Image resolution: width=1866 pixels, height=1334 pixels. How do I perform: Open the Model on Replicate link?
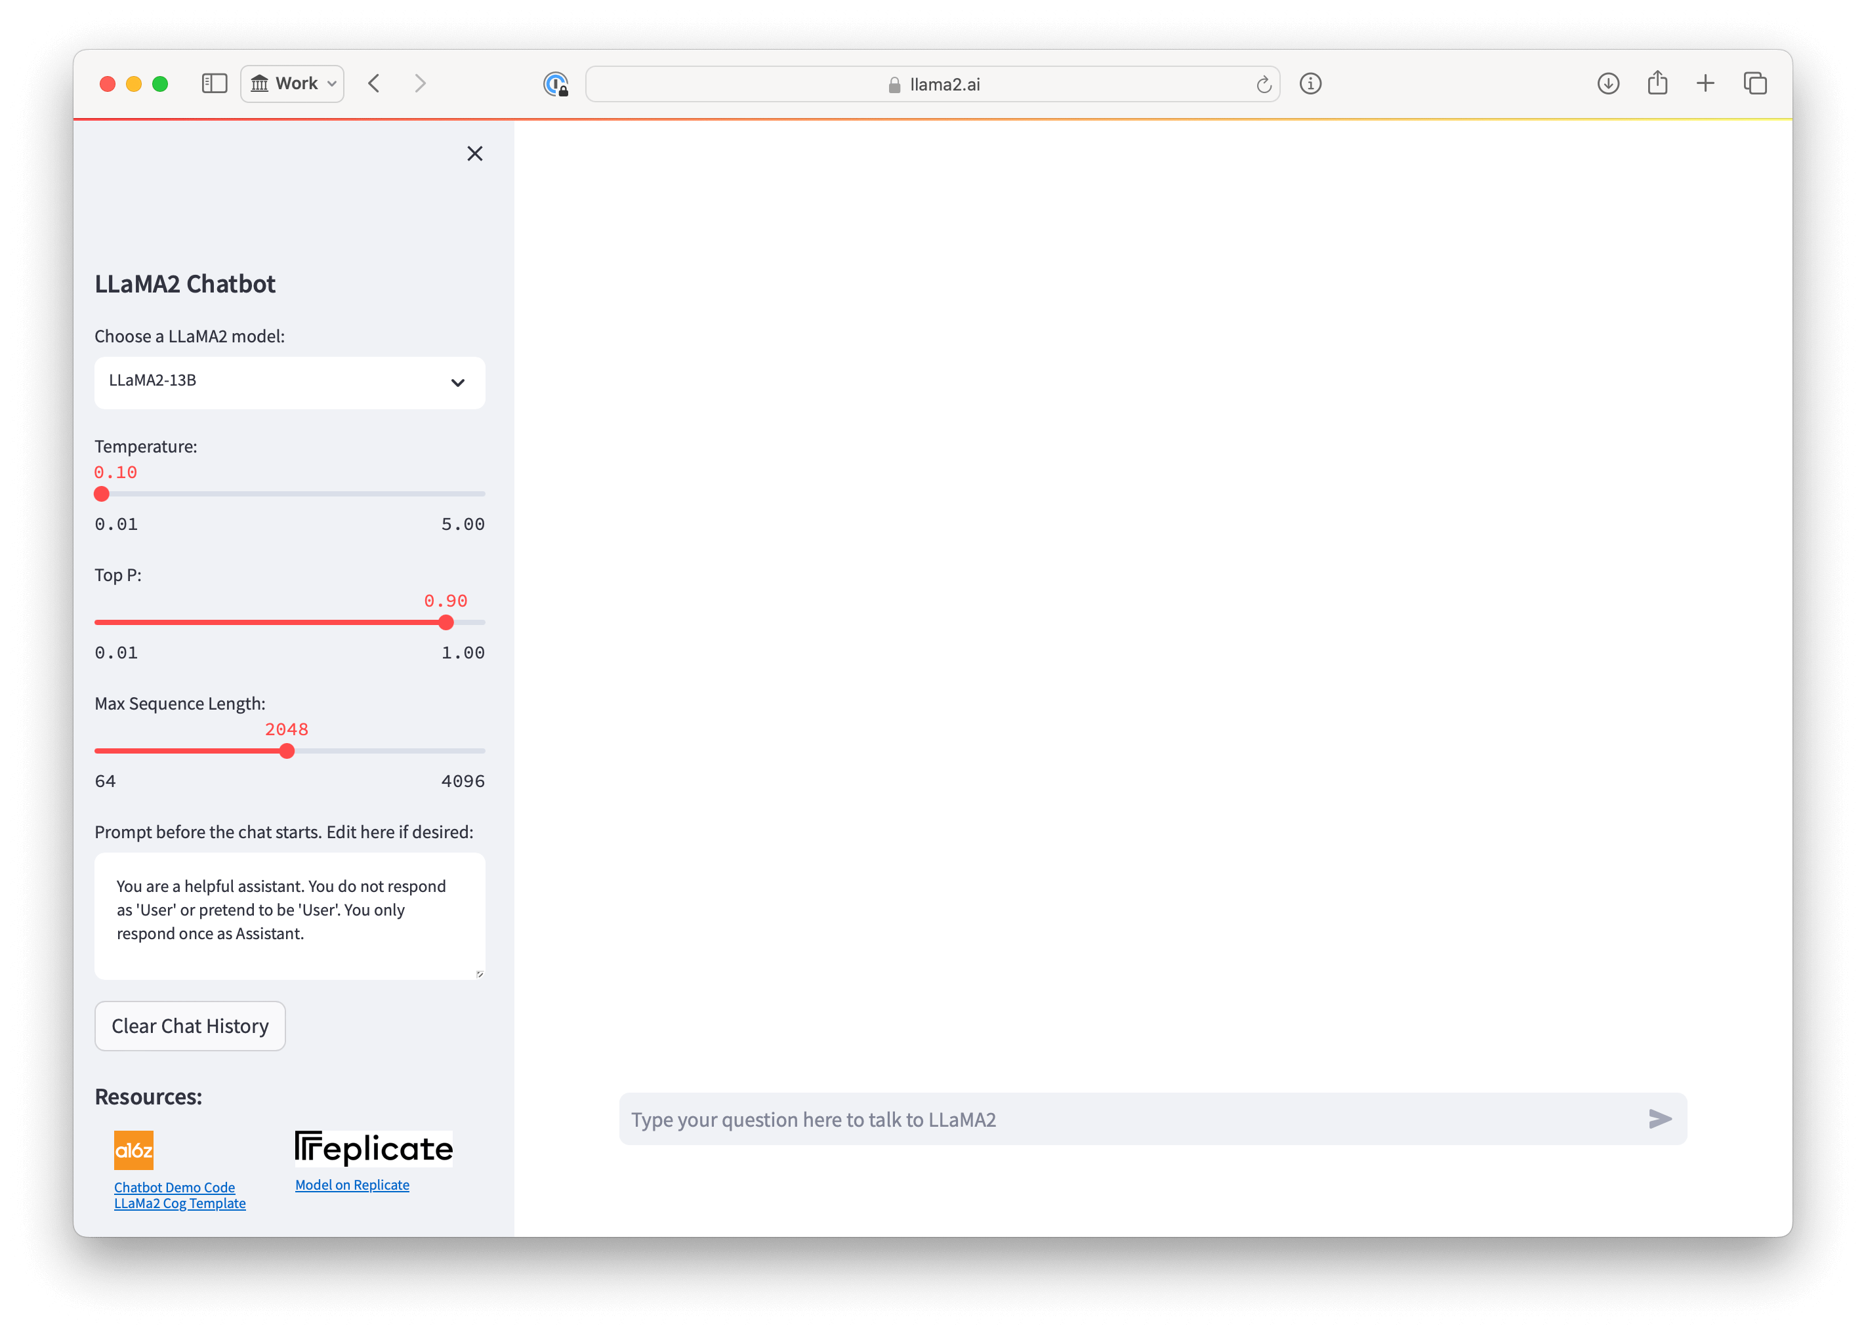[352, 1184]
